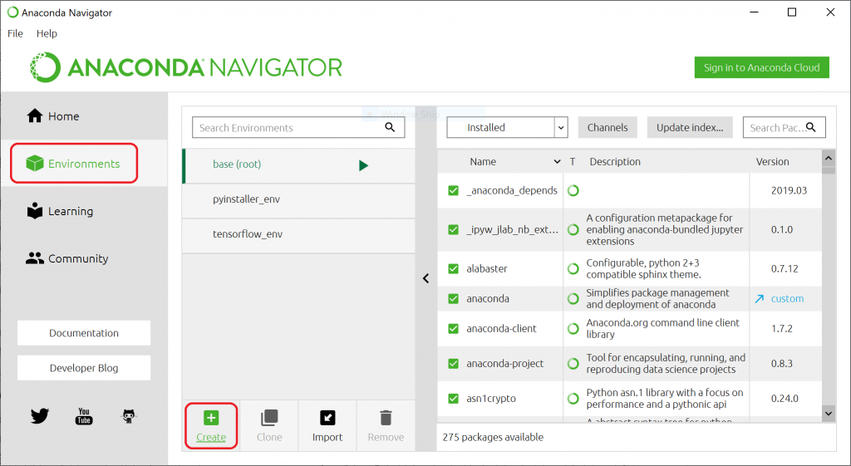The image size is (851, 466).
Task: Uncheck the _anaconda_depends package checkbox
Action: [453, 190]
